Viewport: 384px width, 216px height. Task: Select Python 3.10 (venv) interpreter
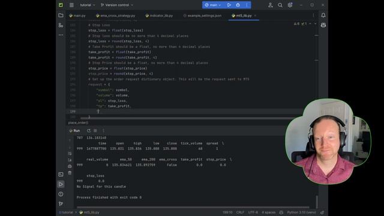pos(301,212)
